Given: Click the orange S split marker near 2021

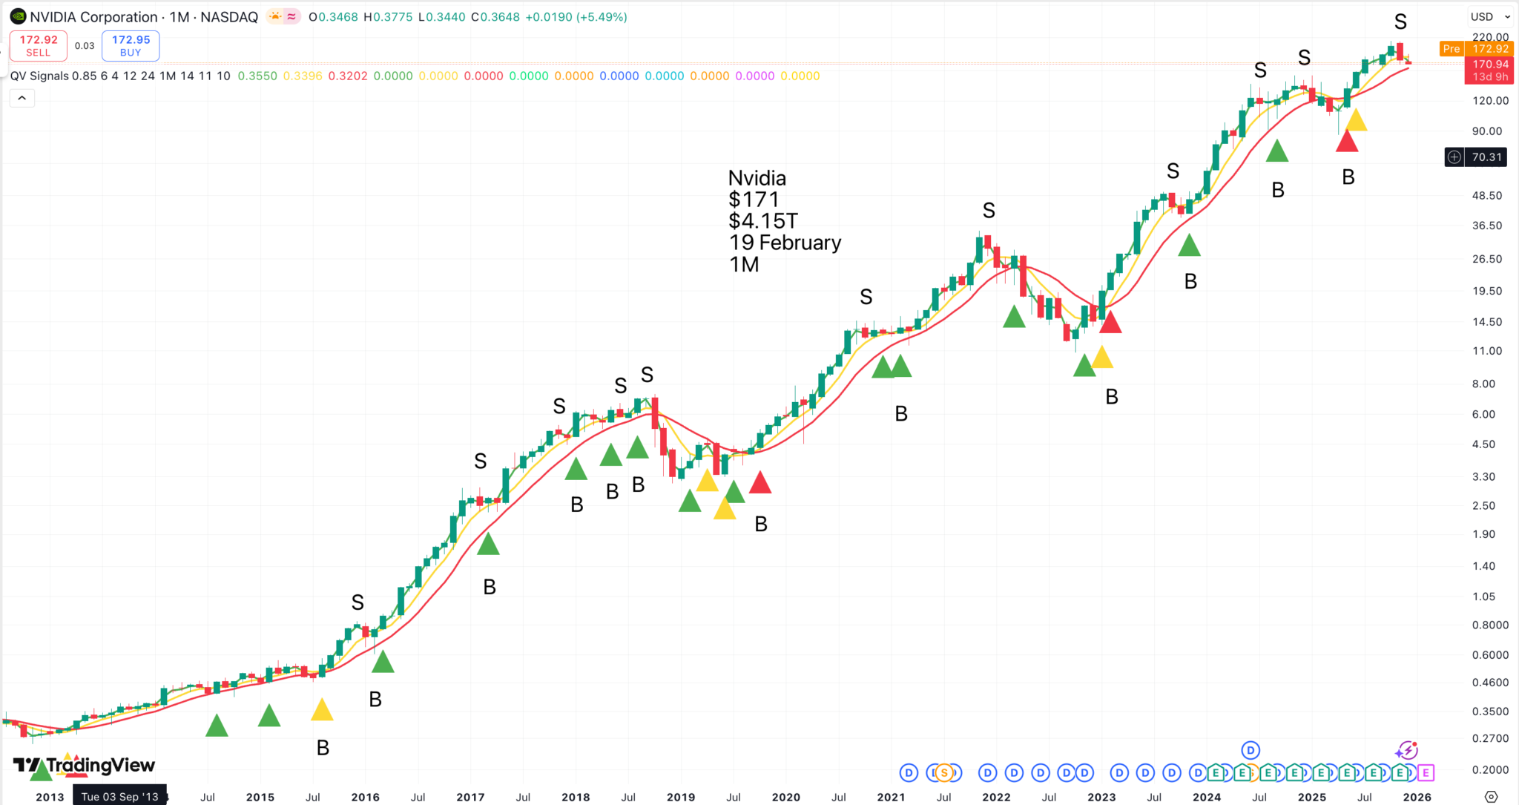Looking at the screenshot, I should [x=943, y=773].
